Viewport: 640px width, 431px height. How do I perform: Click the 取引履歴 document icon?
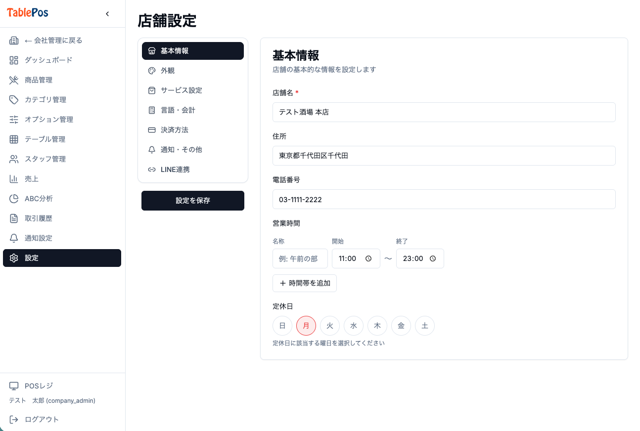14,218
